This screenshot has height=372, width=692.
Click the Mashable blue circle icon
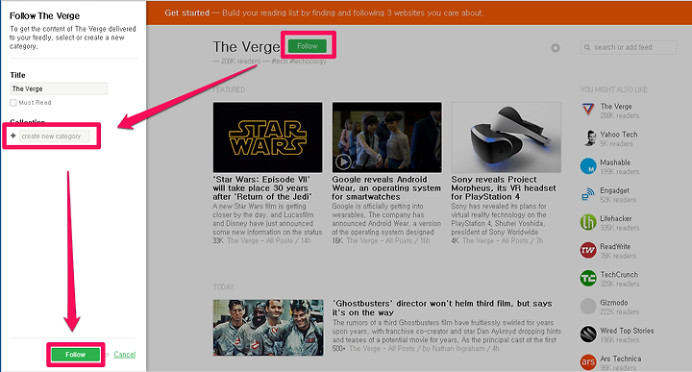(x=588, y=166)
